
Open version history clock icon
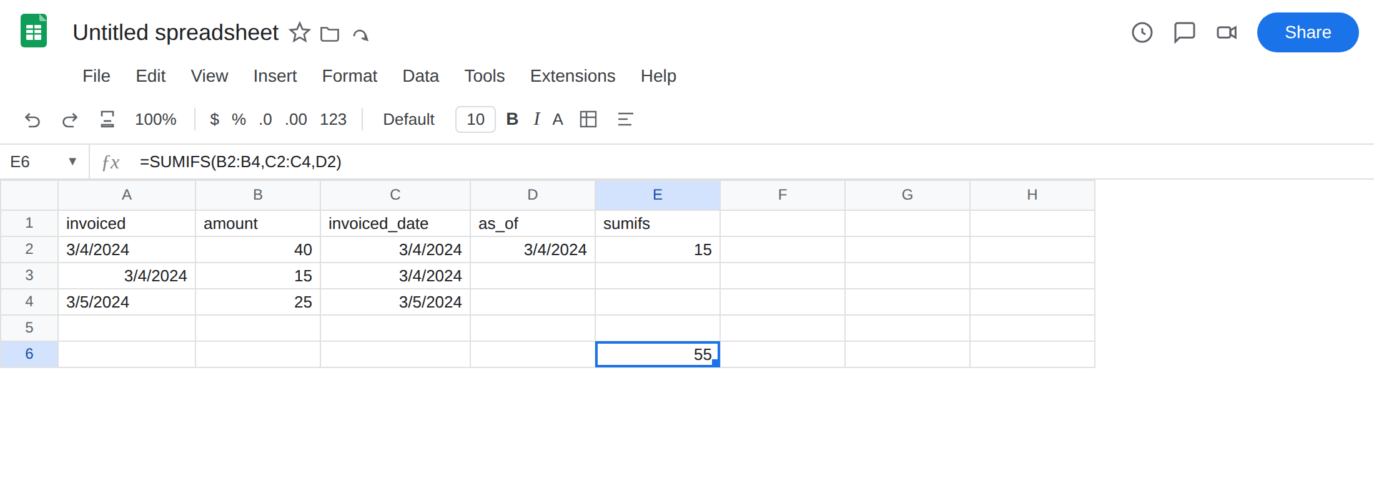(x=1142, y=32)
